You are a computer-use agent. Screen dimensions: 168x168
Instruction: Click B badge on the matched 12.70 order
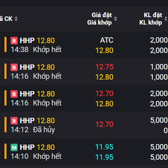pyautogui.click(x=14, y=94)
